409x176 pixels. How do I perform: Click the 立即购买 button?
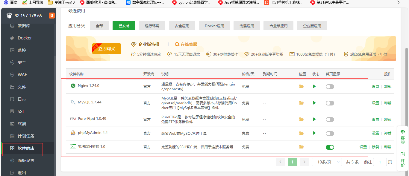[107, 49]
